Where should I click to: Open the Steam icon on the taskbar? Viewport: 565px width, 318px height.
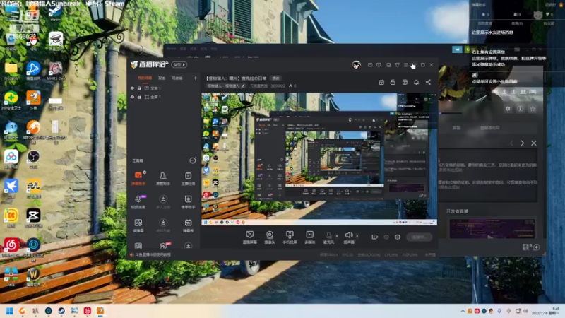(x=61, y=311)
